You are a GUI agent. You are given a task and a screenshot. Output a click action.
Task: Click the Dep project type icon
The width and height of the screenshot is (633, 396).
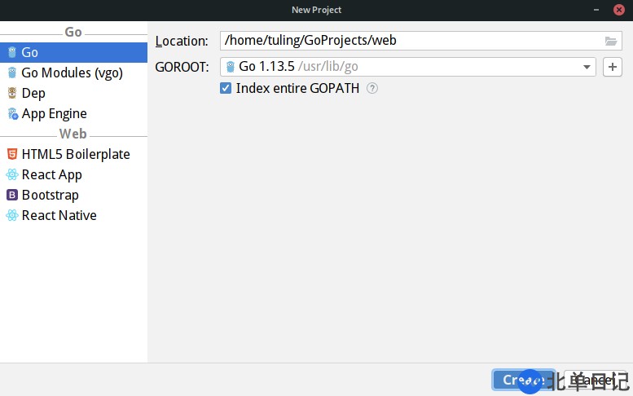(11, 93)
